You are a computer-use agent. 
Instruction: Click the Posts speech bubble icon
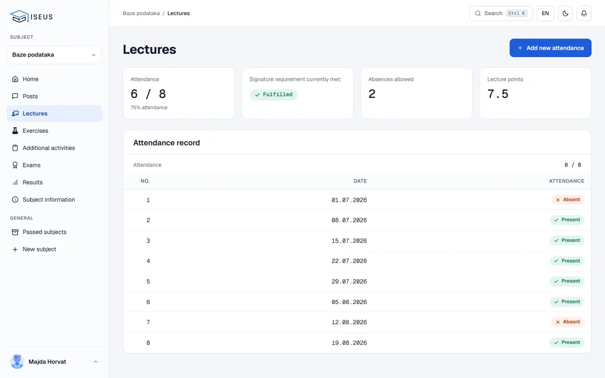tap(15, 96)
